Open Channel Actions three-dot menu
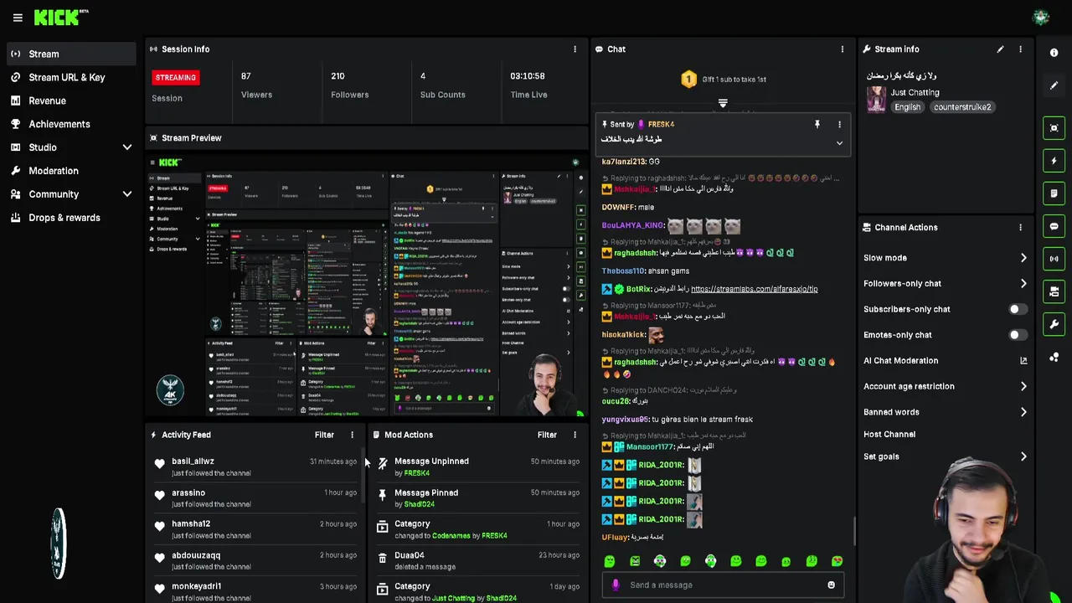 click(x=1020, y=228)
